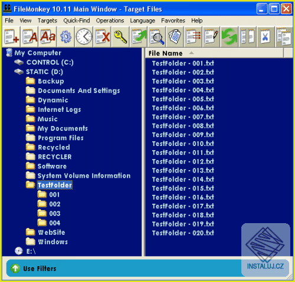Select the Documents And Settings folder
Image resolution: width=295 pixels, height=282 pixels.
(x=79, y=91)
